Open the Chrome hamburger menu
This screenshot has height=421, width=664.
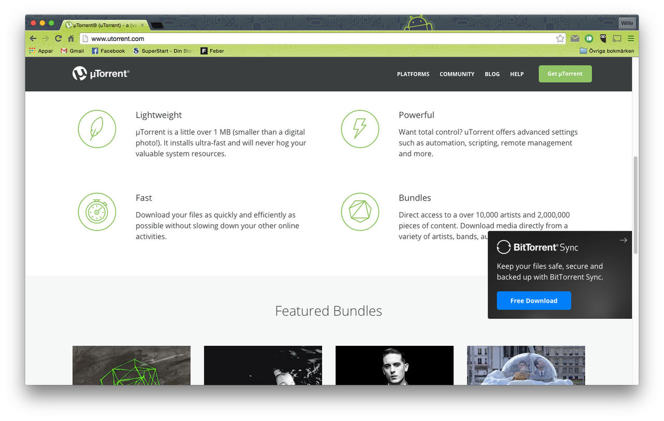(x=631, y=38)
